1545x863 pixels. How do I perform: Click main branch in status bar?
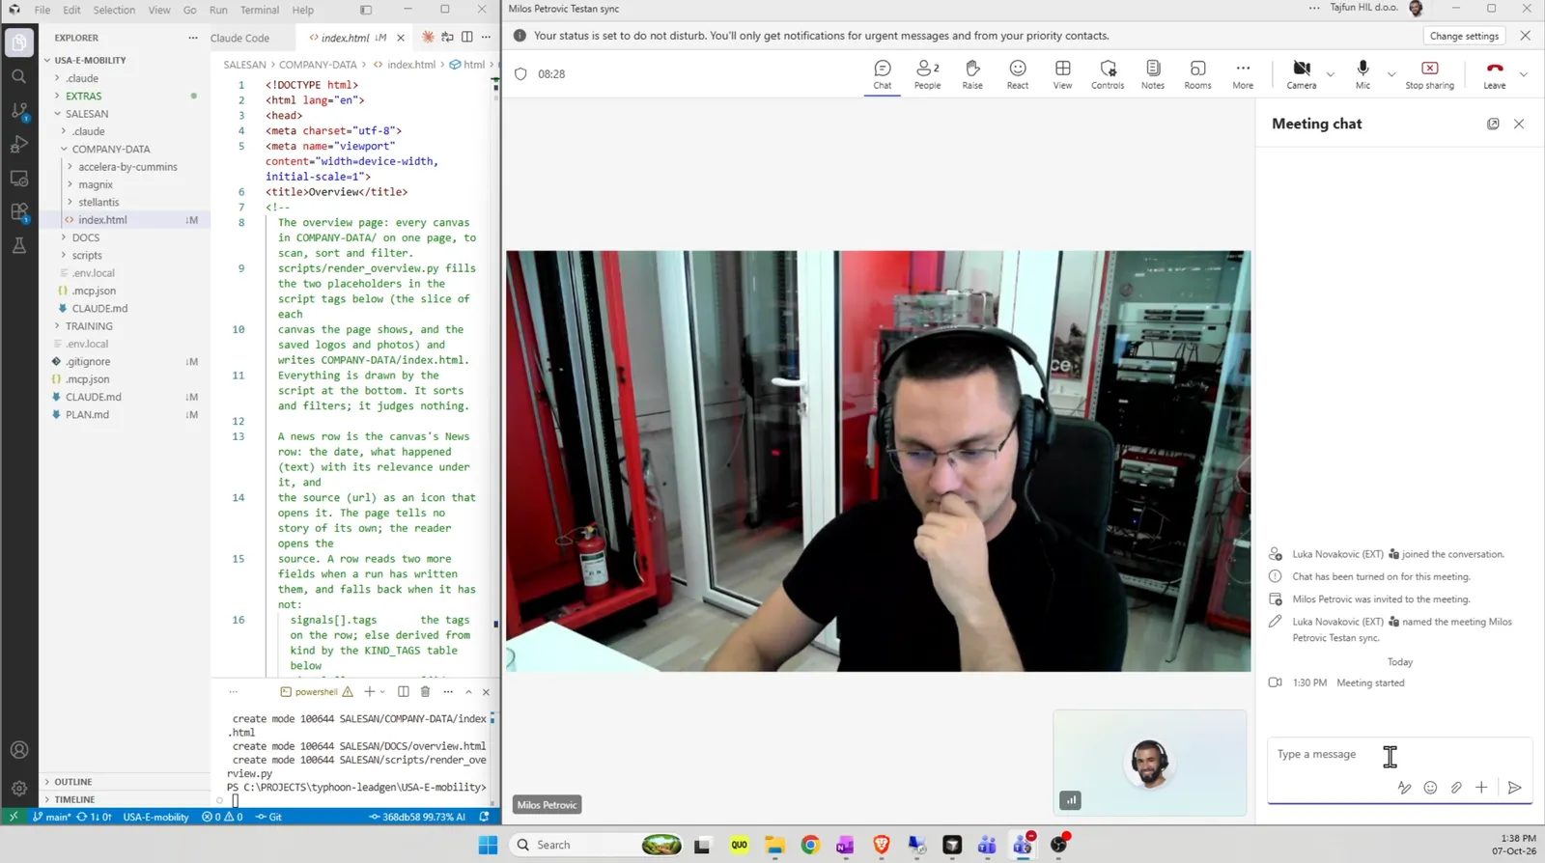[51, 817]
